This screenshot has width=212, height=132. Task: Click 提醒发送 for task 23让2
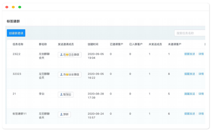pyautogui.click(x=189, y=54)
